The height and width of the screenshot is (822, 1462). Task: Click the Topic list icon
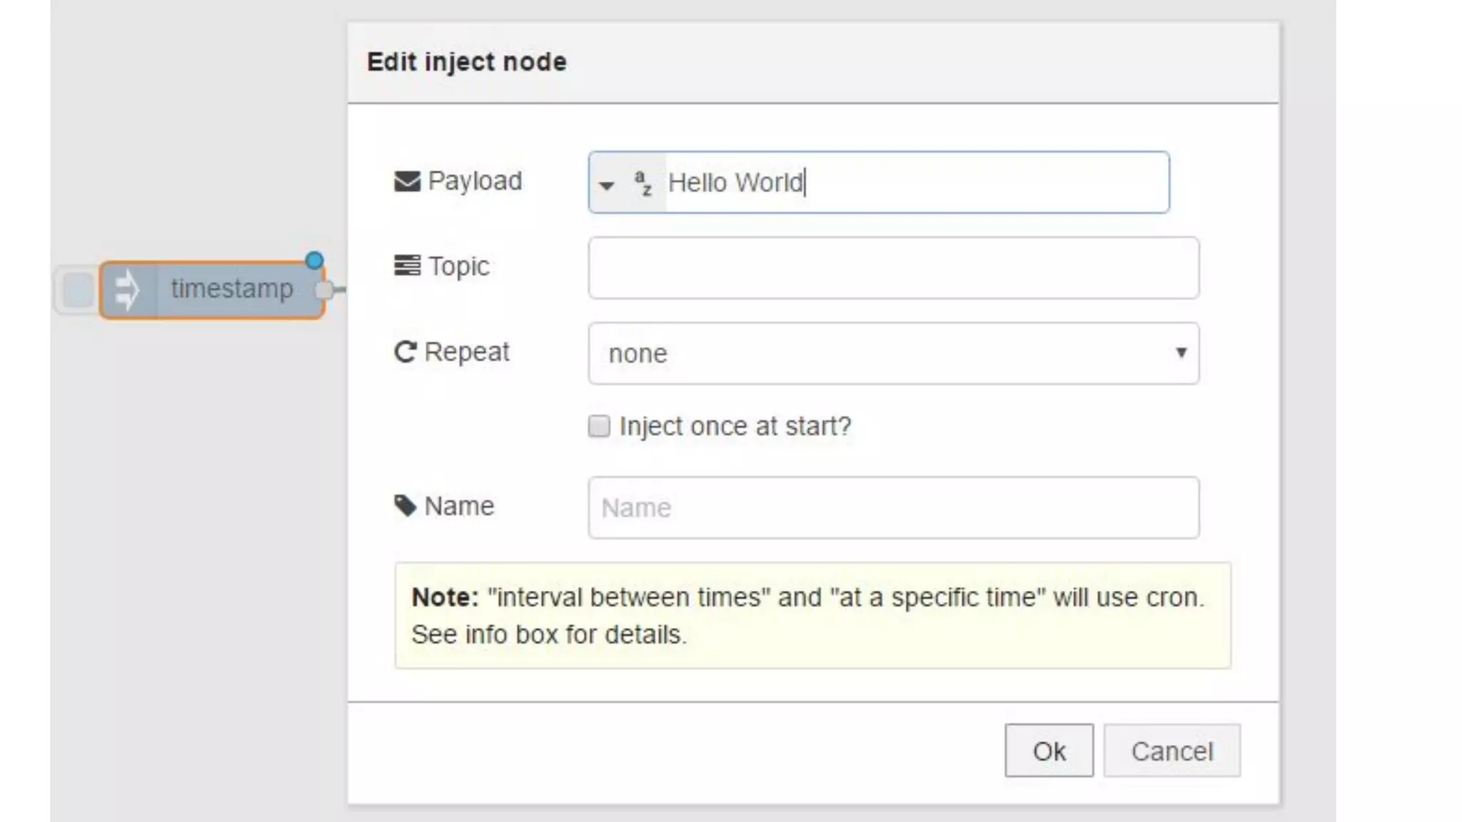(x=407, y=266)
